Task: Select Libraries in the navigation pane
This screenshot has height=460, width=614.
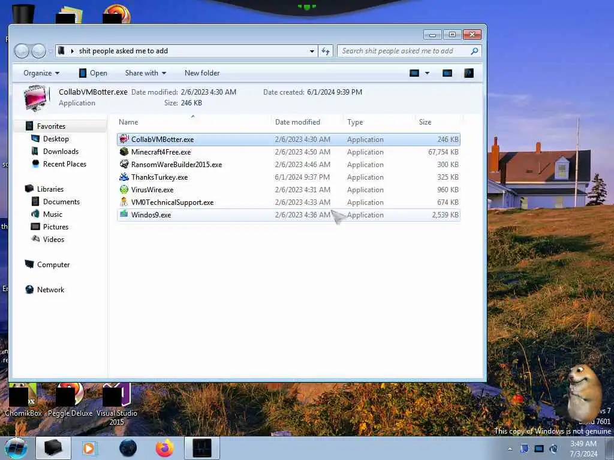Action: (50, 189)
